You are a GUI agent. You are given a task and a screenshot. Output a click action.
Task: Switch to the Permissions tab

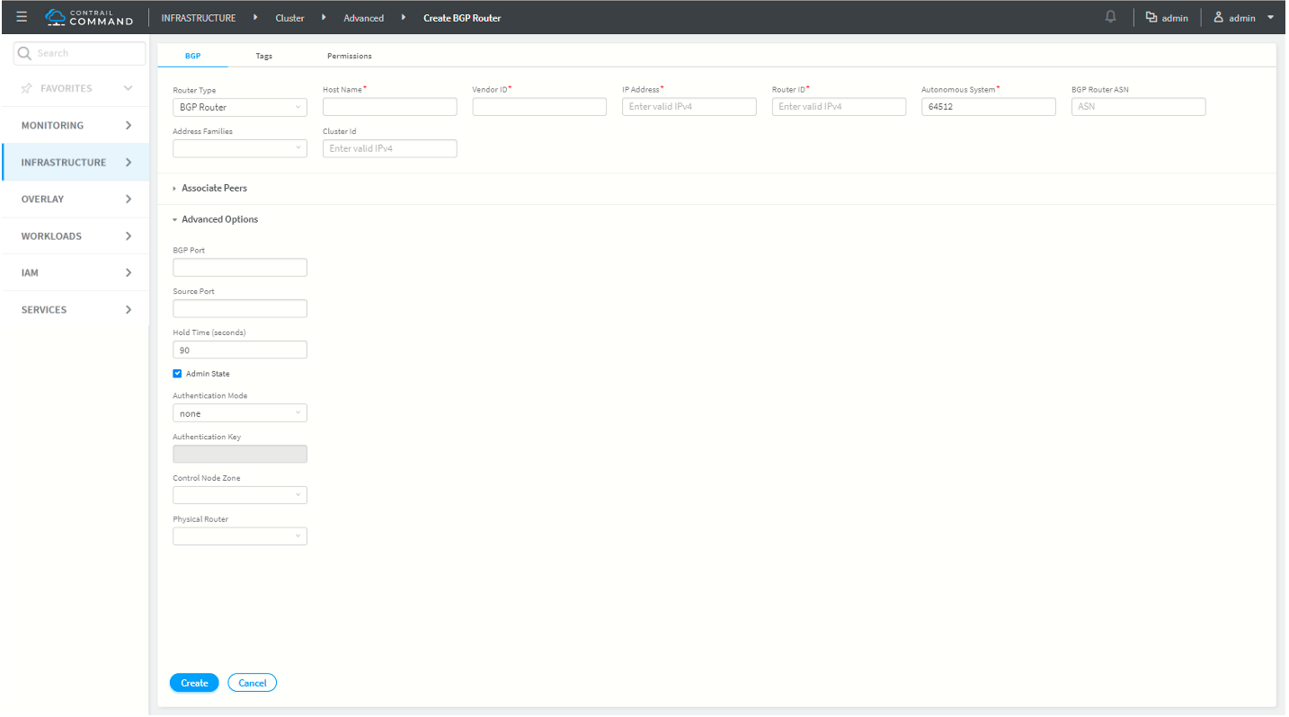[350, 56]
